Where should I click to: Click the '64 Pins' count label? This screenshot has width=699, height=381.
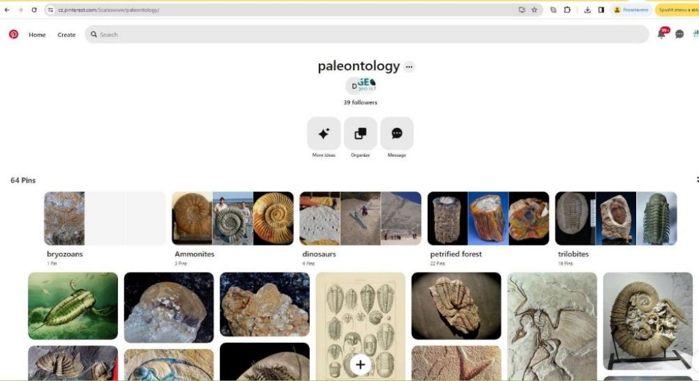(x=23, y=180)
